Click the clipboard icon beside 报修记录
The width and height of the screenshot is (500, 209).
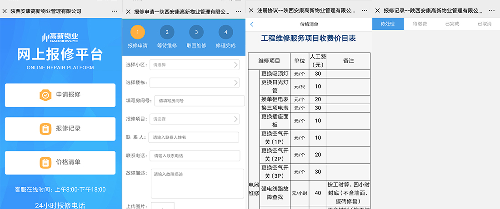click(x=45, y=129)
